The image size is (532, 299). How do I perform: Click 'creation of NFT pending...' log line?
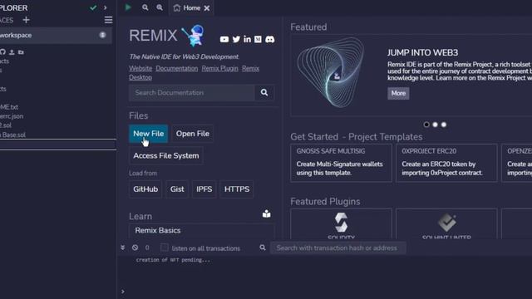(173, 260)
